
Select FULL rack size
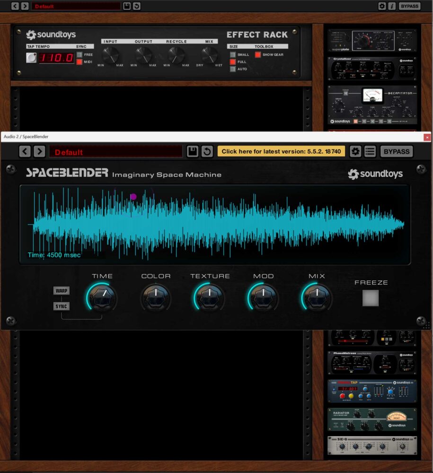coord(233,62)
